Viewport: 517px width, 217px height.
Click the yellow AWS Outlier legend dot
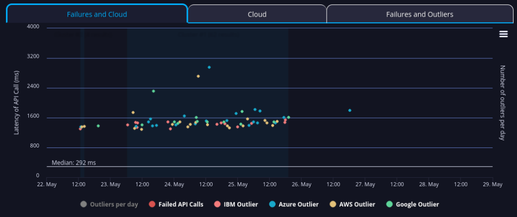(x=333, y=204)
